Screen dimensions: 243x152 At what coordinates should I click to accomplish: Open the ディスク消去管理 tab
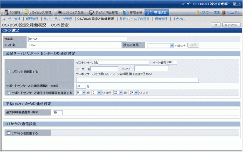click(x=103, y=12)
